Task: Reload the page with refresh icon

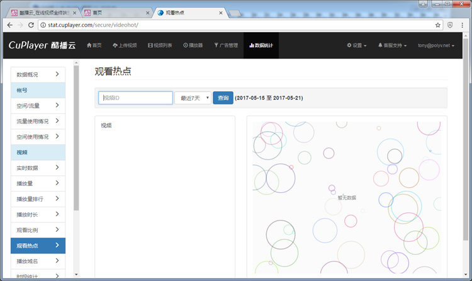Action: tap(32, 25)
